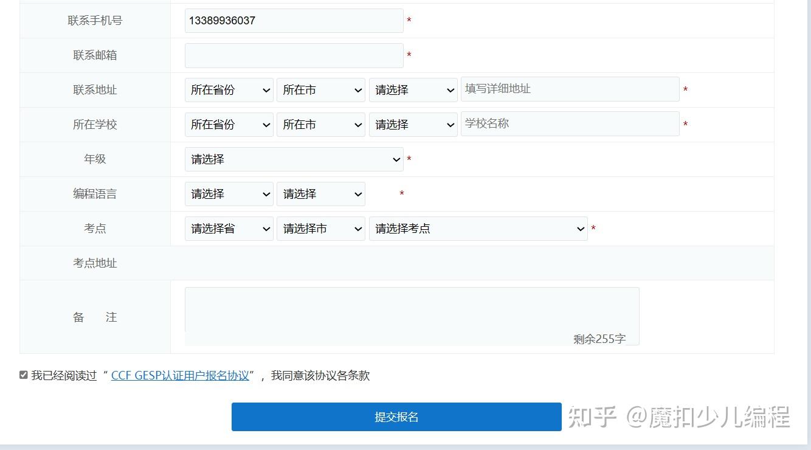Expand the district 请选择 dropdown under 联系地址
Screen dimensions: 811x450
(413, 89)
